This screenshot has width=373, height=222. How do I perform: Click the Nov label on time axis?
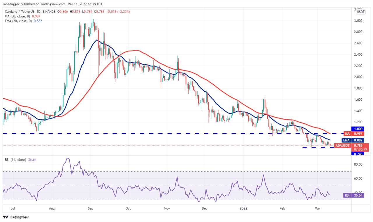coord(167,208)
